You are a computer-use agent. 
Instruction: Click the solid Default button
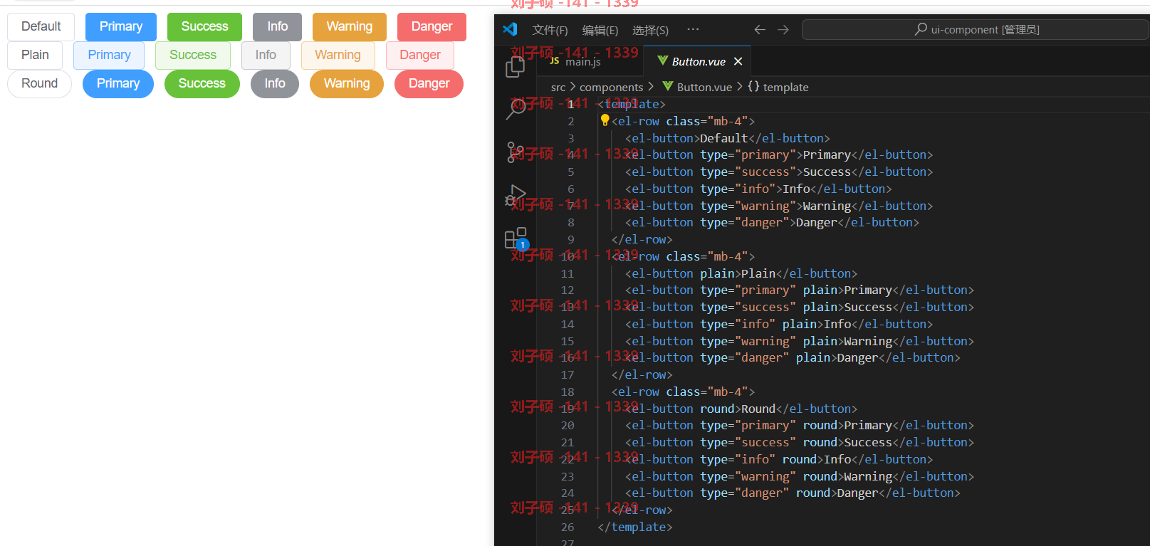[x=41, y=26]
